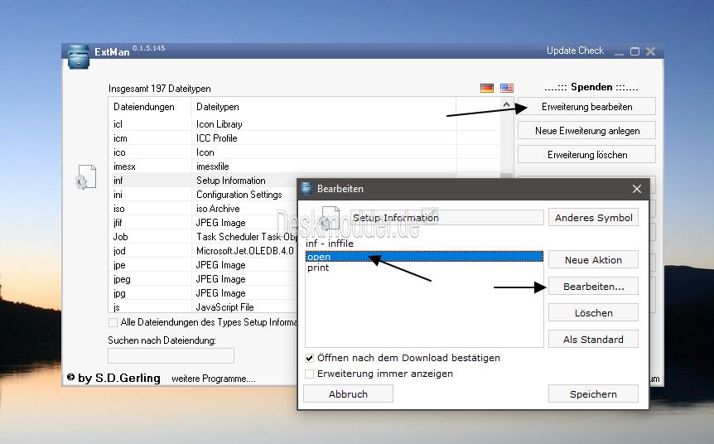Check Alle Dateiendungen des Types checkbox
The width and height of the screenshot is (714, 444).
[113, 322]
